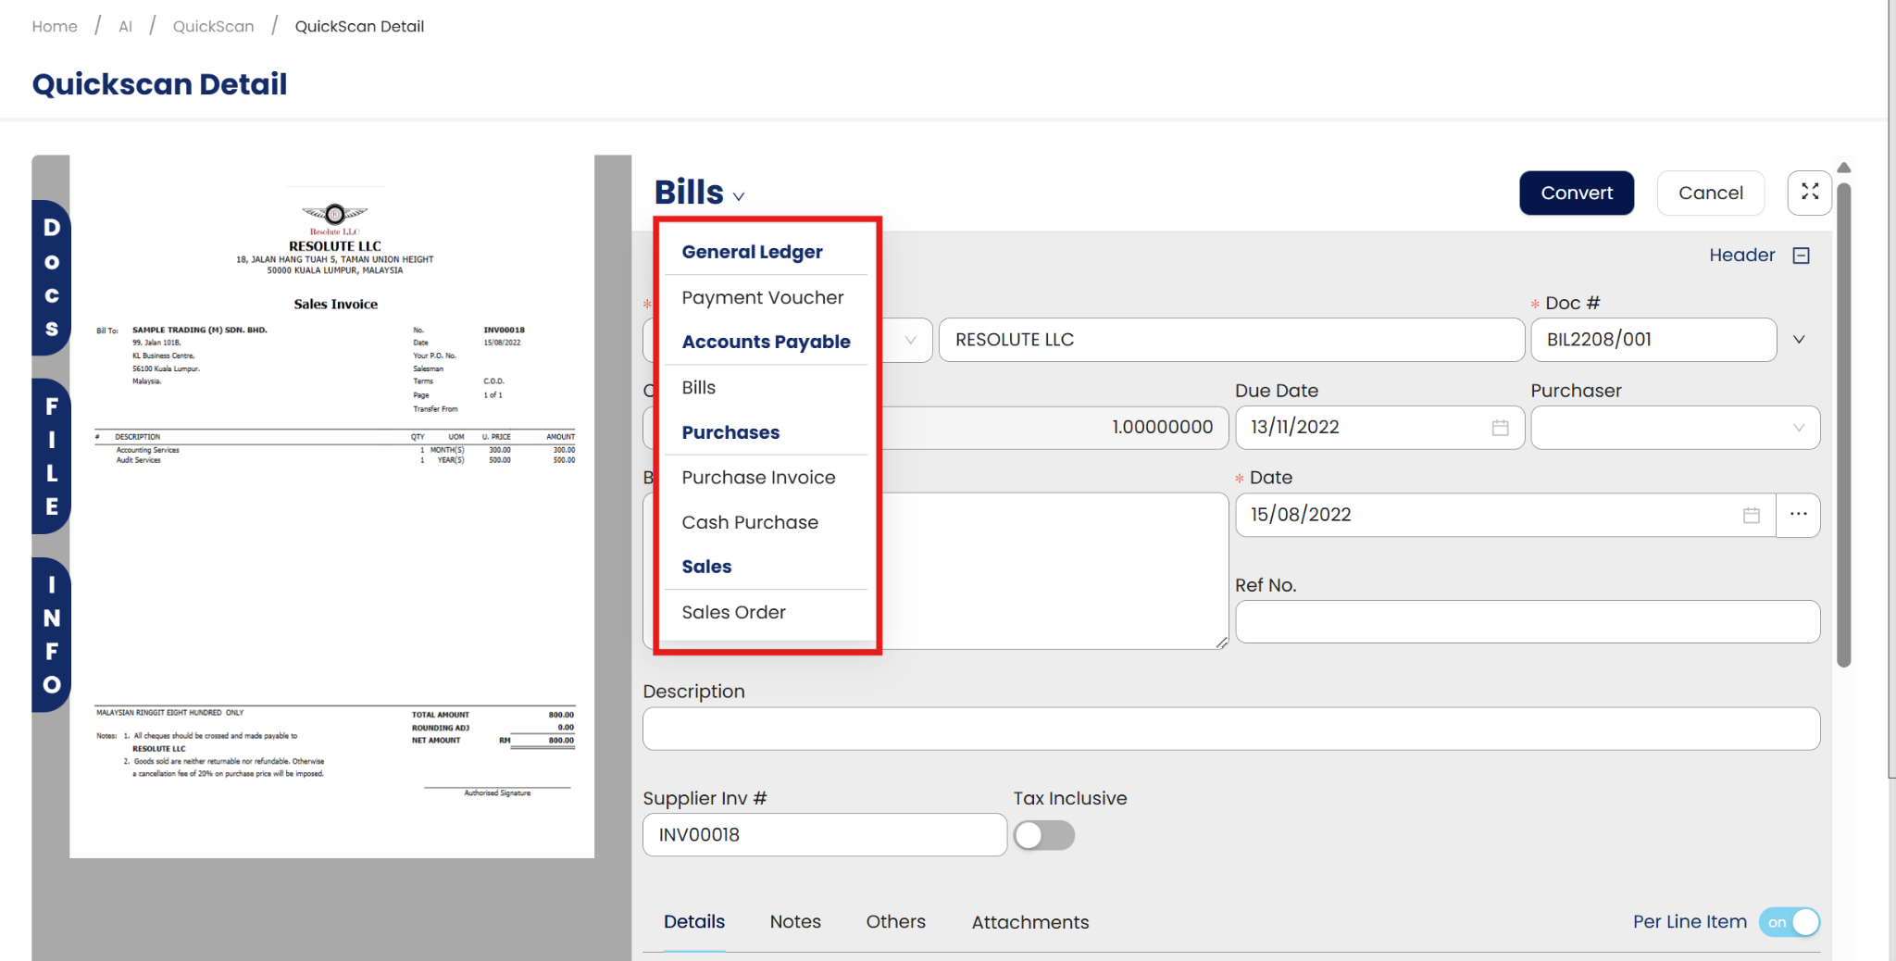Screen dimensions: 1896x961
Task: Click the scroll up arrow of form
Action: (1844, 168)
